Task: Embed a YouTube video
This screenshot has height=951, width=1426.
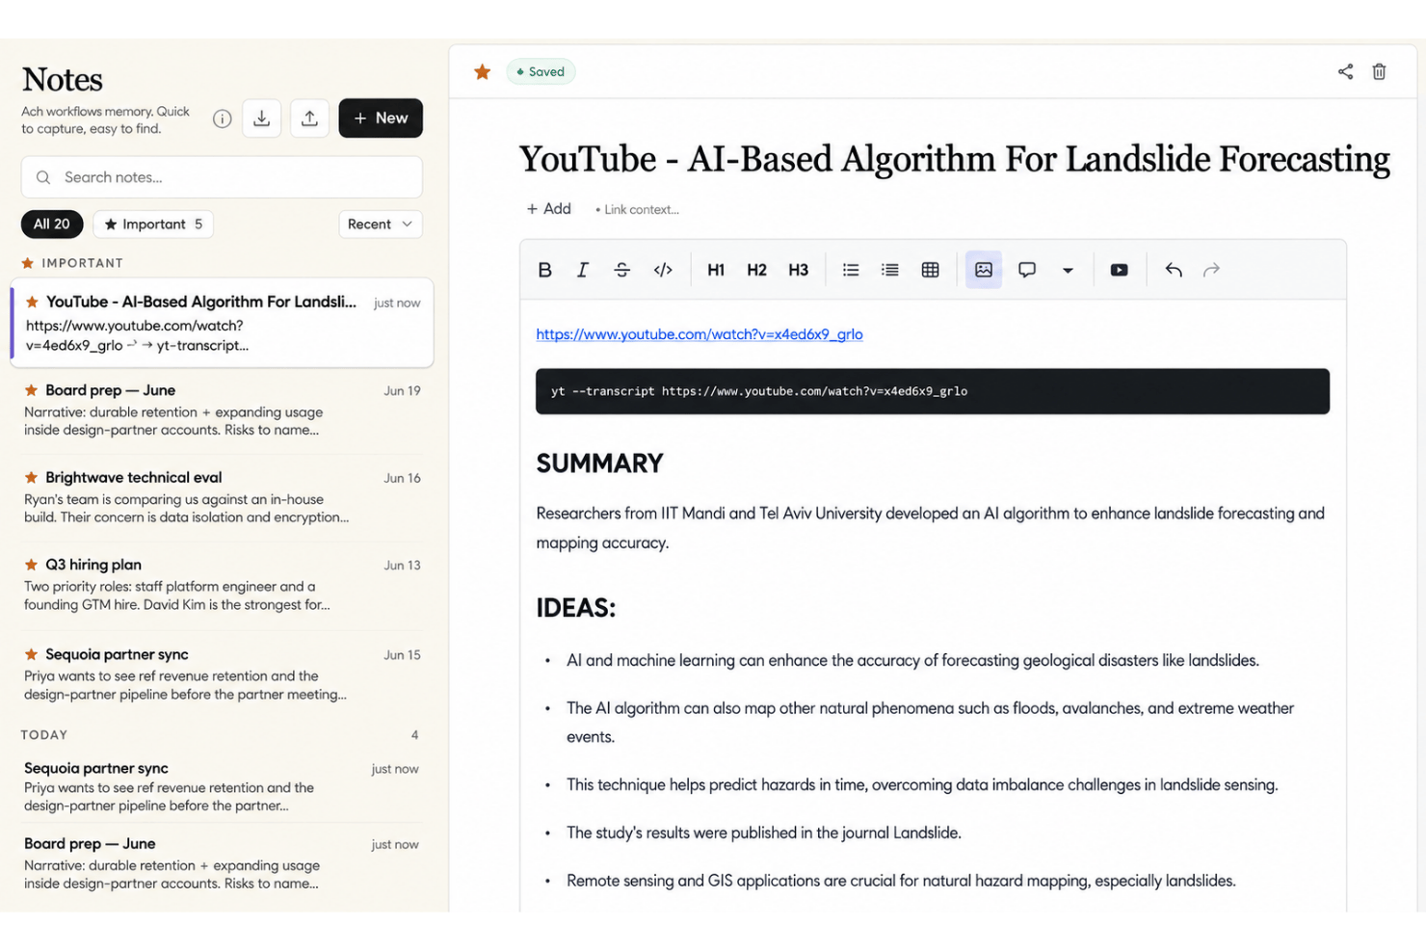Action: coord(1119,270)
